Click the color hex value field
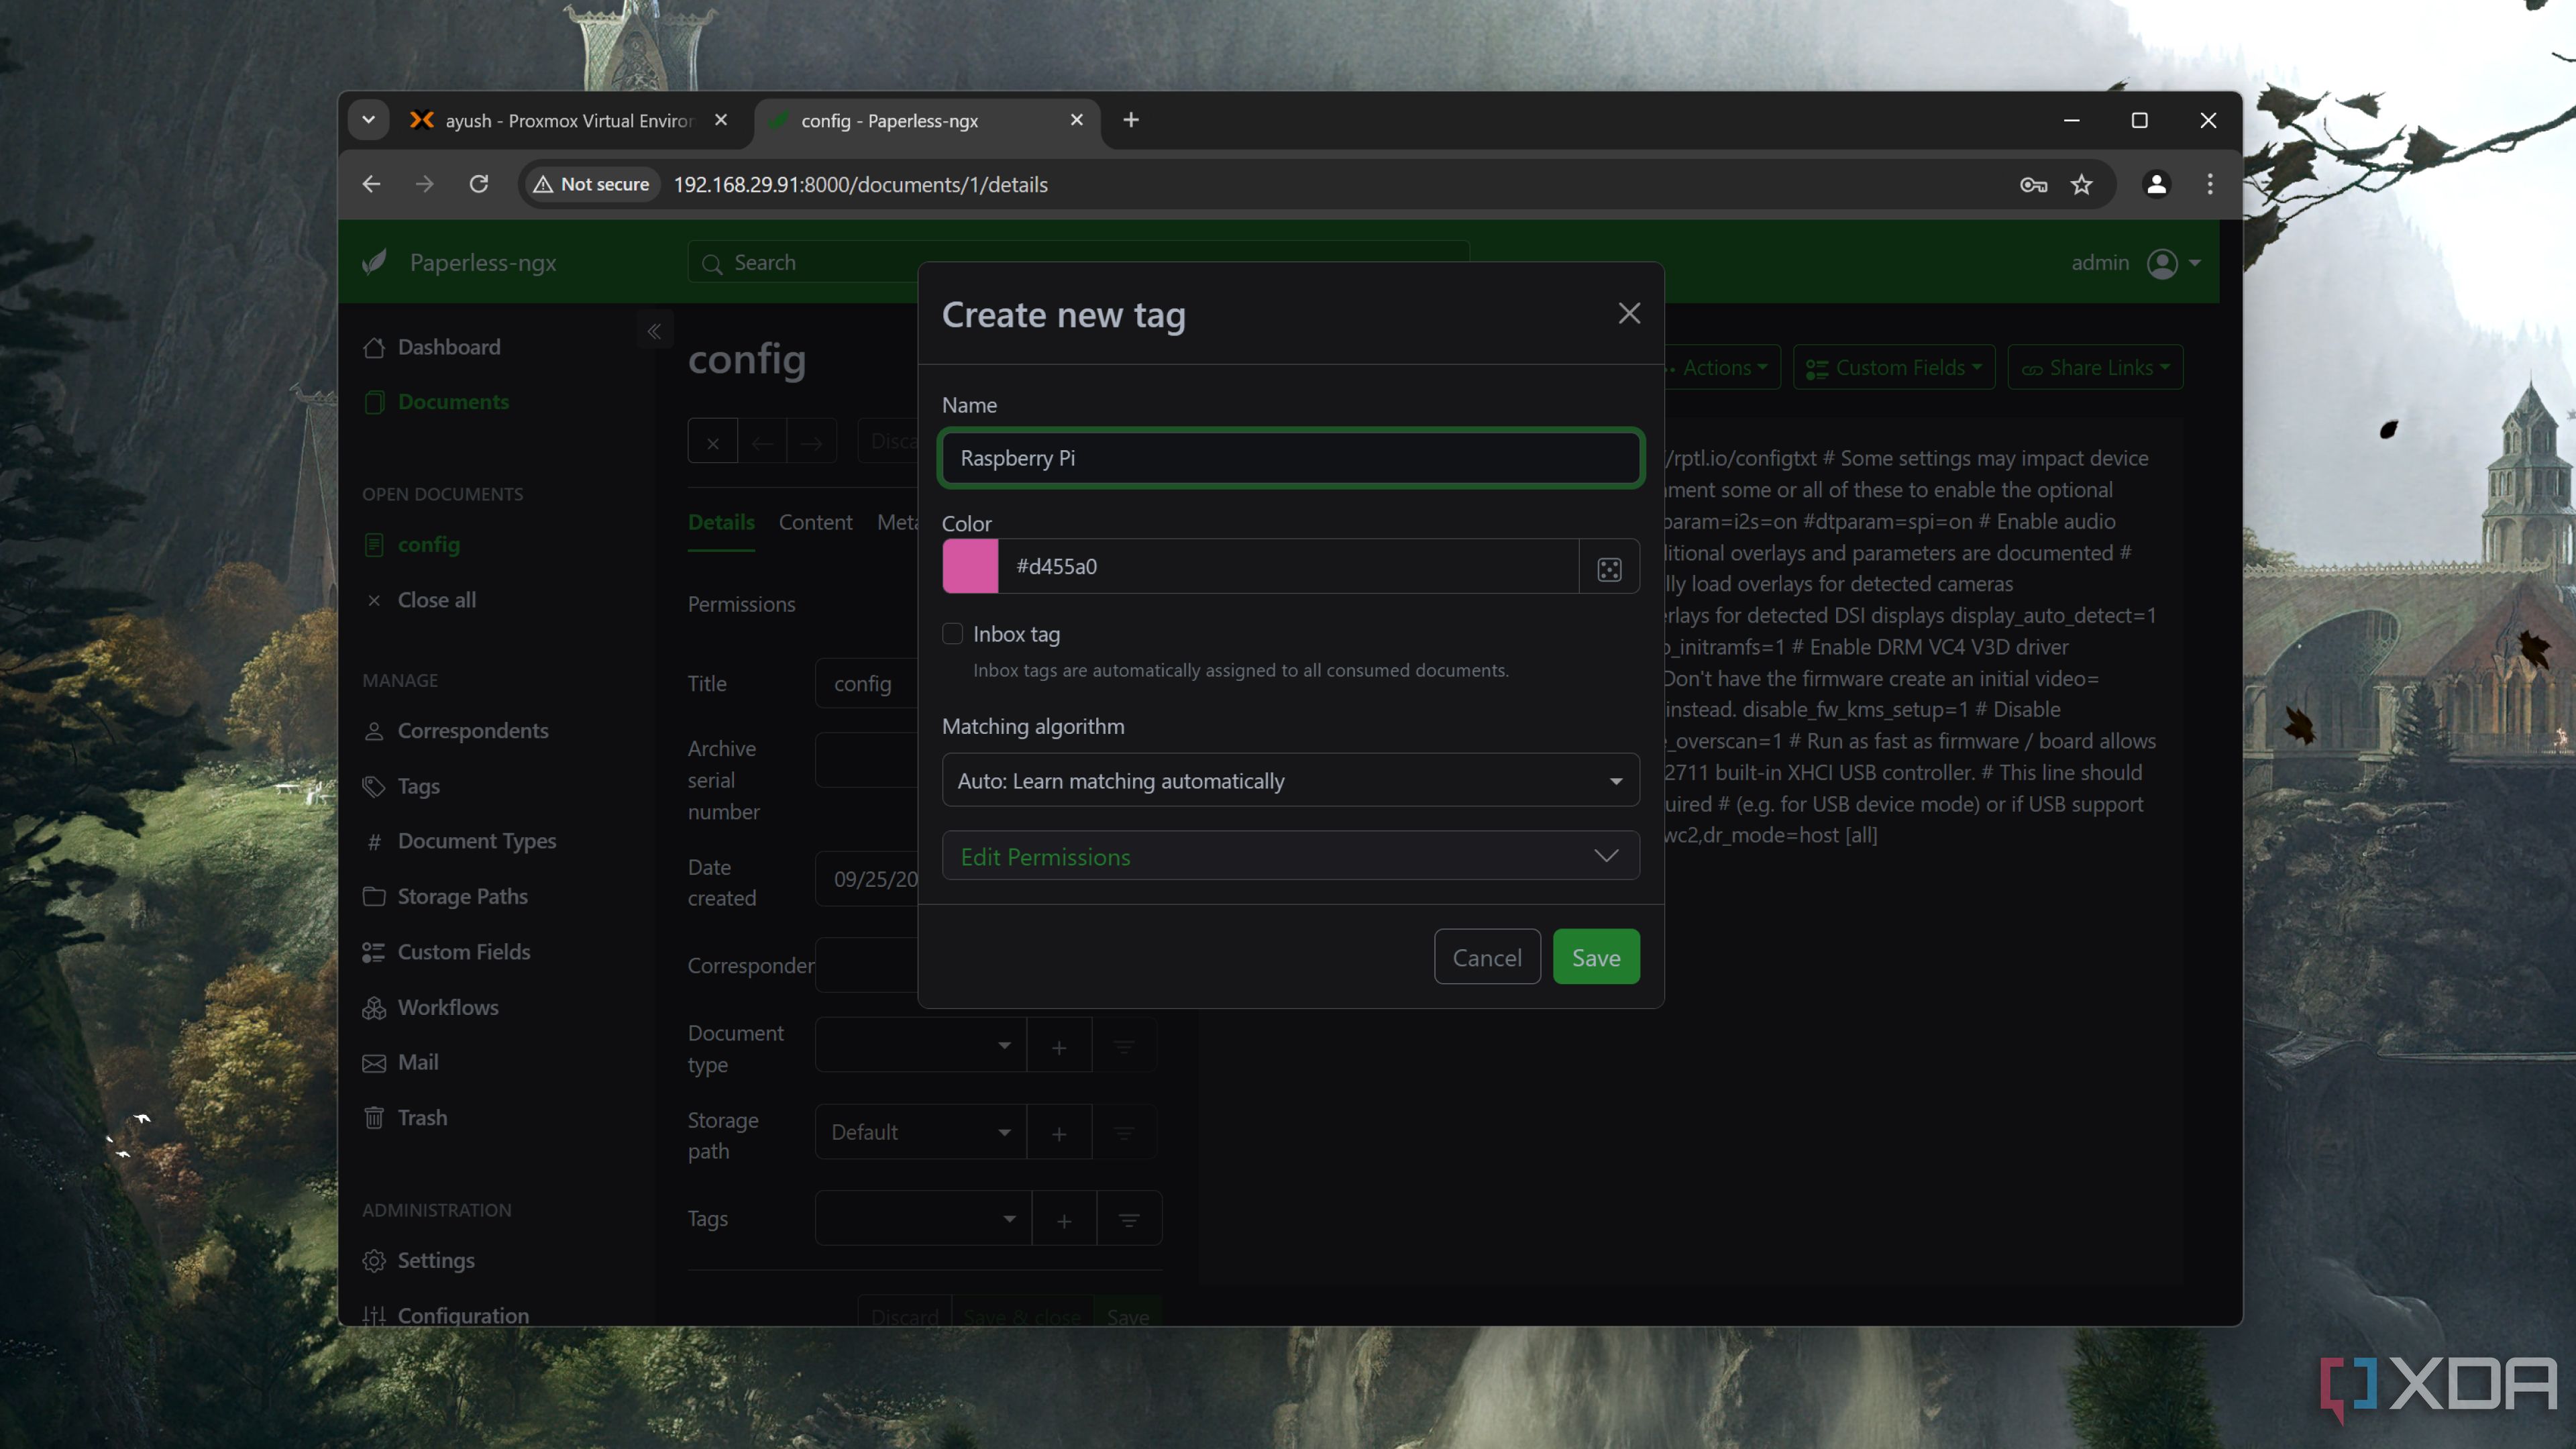2576x1449 pixels. pyautogui.click(x=1288, y=567)
